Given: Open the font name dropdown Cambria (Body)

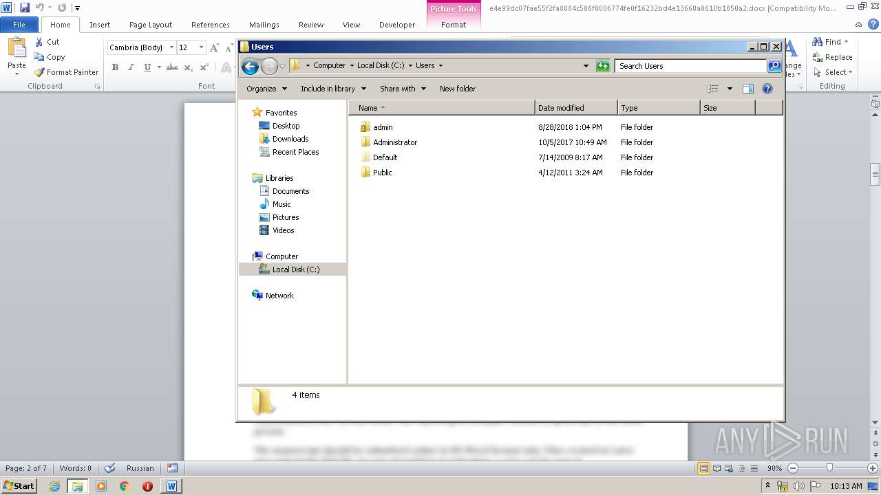Looking at the screenshot, I should pyautogui.click(x=171, y=47).
